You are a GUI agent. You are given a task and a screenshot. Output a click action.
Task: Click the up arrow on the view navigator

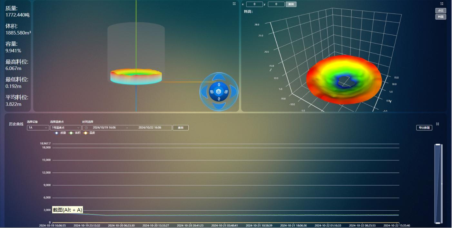coord(219,77)
